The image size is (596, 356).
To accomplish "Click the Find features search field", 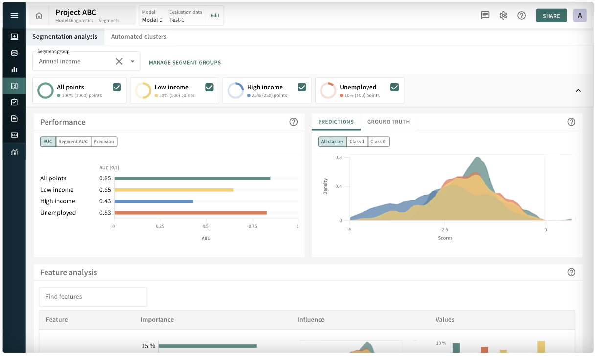I will pyautogui.click(x=93, y=297).
